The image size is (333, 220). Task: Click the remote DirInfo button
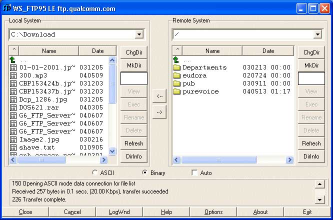pos(311,156)
